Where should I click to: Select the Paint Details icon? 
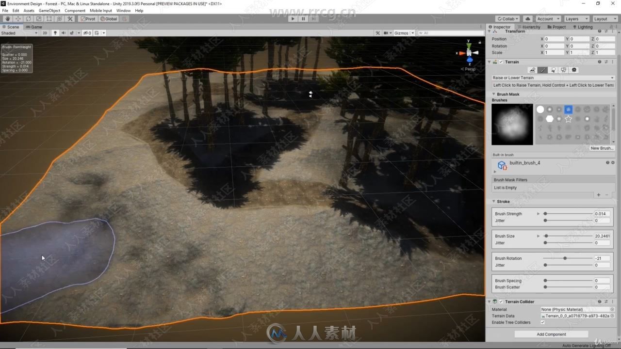563,70
